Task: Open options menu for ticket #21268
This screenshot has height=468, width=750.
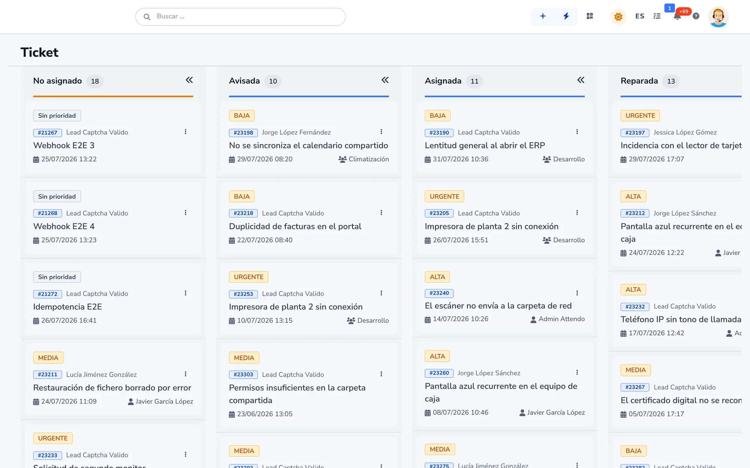Action: 186,213
